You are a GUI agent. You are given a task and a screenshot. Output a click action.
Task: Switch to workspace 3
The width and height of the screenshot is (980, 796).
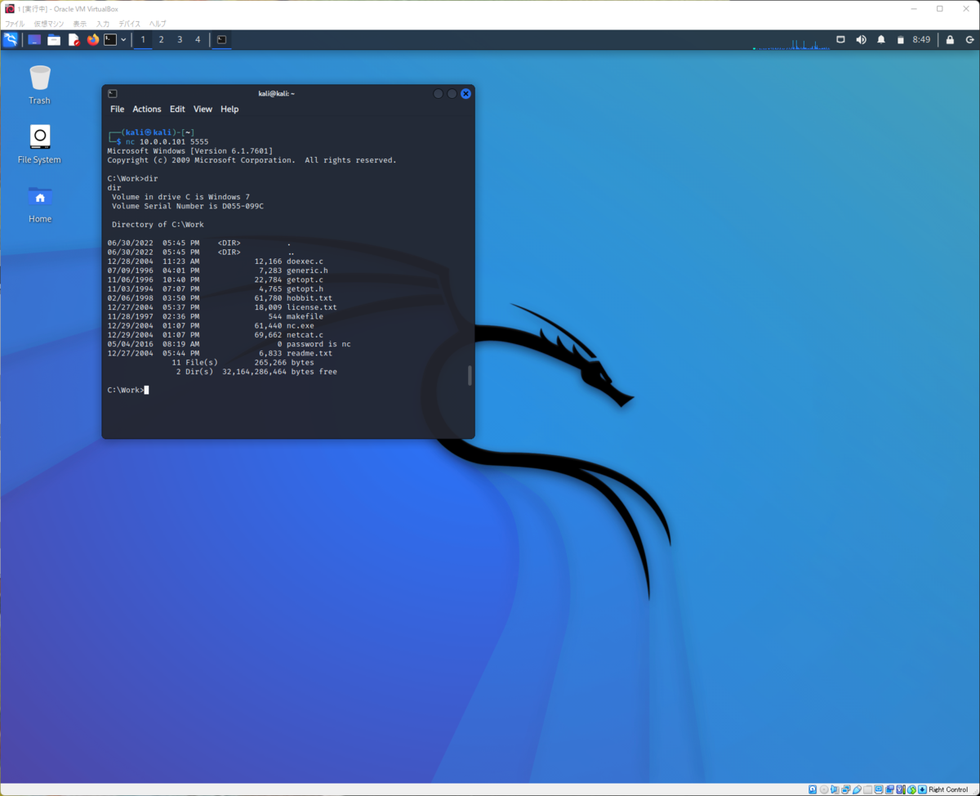coord(180,39)
